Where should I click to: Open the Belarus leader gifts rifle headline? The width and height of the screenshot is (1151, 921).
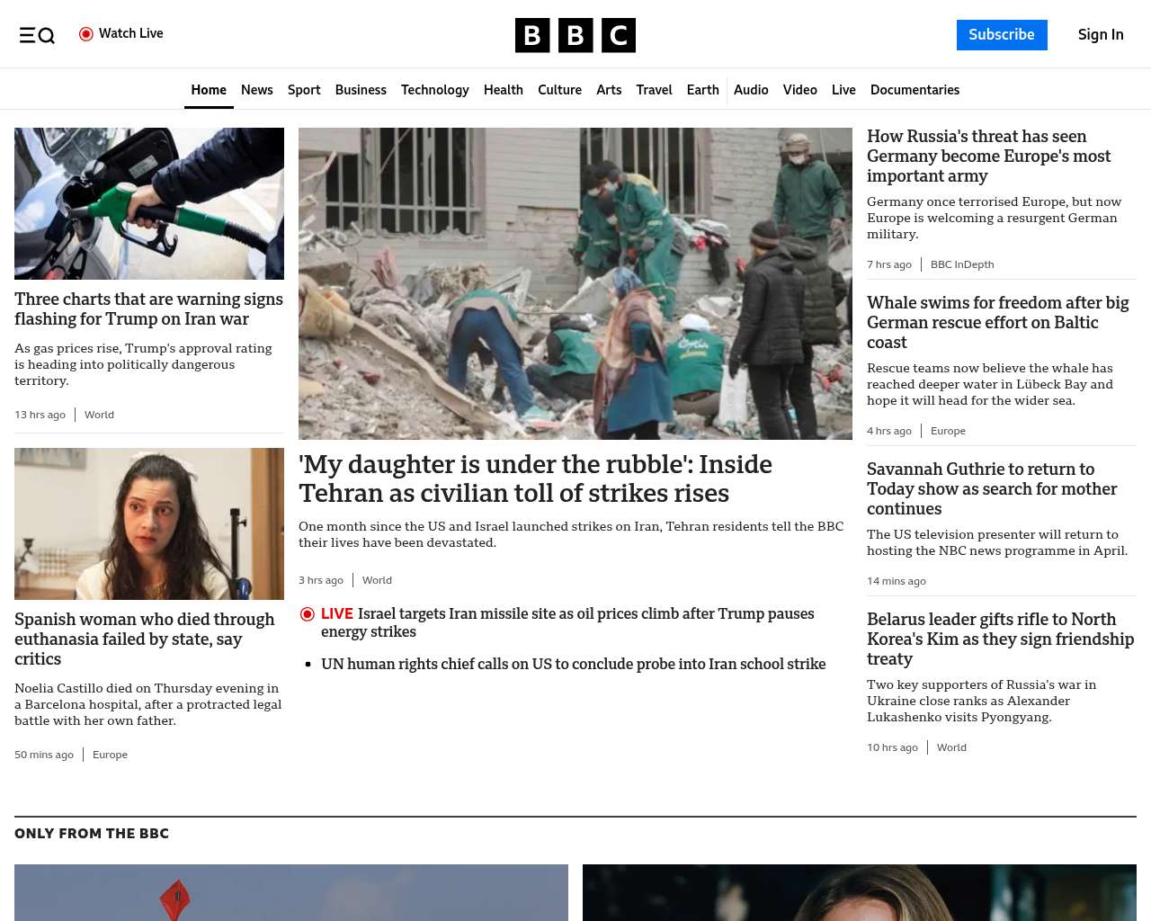[1000, 639]
